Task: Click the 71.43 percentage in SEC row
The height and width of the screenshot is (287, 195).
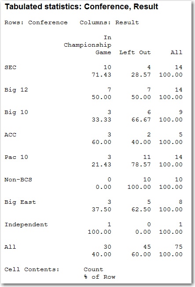Action: tap(101, 75)
